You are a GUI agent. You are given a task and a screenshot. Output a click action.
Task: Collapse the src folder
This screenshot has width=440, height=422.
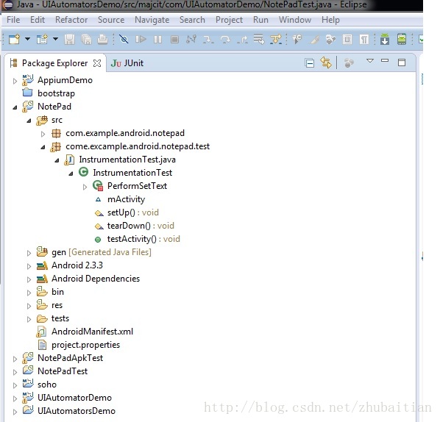tap(29, 121)
